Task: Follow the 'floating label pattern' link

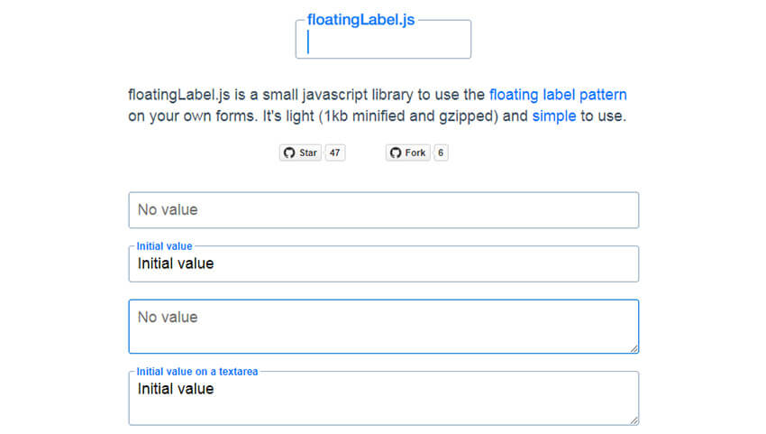Action: coord(558,95)
